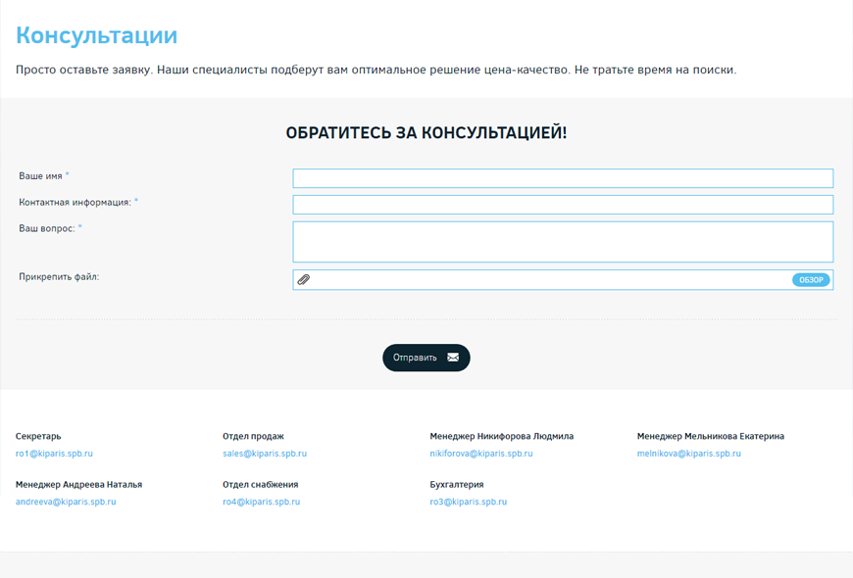Focus the Ваше имя input field
This screenshot has height=578, width=853.
point(563,178)
